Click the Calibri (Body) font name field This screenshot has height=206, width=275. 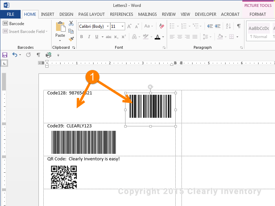point(92,26)
